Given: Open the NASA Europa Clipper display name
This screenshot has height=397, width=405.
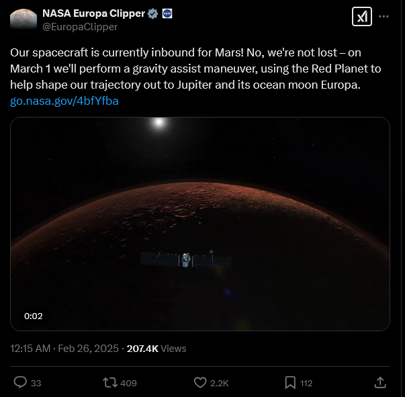Looking at the screenshot, I should [93, 13].
